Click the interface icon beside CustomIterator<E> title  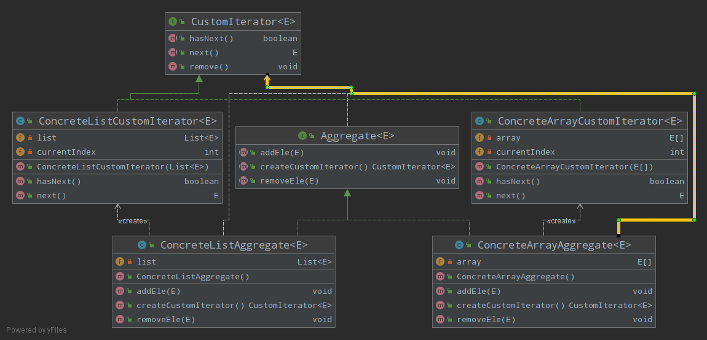172,21
